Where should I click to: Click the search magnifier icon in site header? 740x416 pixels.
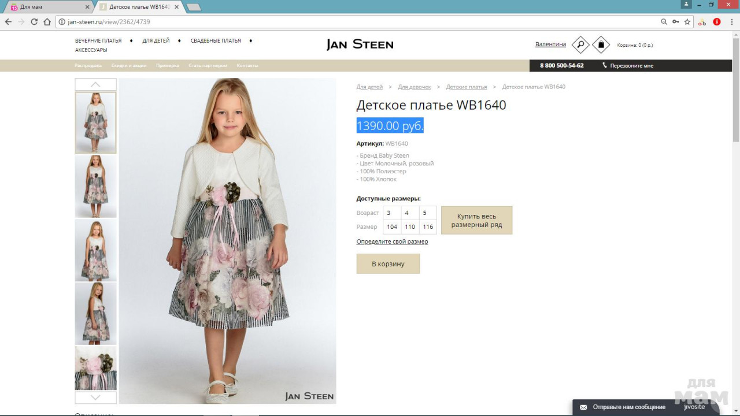pyautogui.click(x=580, y=44)
